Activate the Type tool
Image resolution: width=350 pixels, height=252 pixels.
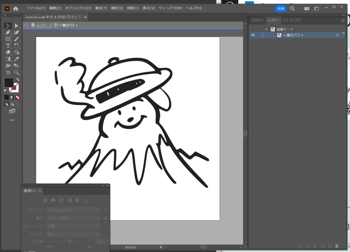8,45
